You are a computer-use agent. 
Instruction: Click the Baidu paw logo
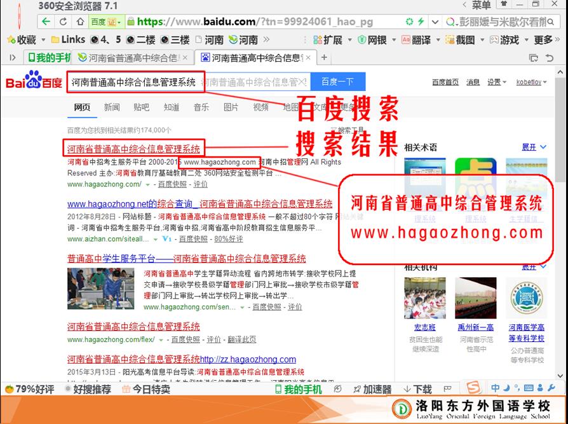34,81
